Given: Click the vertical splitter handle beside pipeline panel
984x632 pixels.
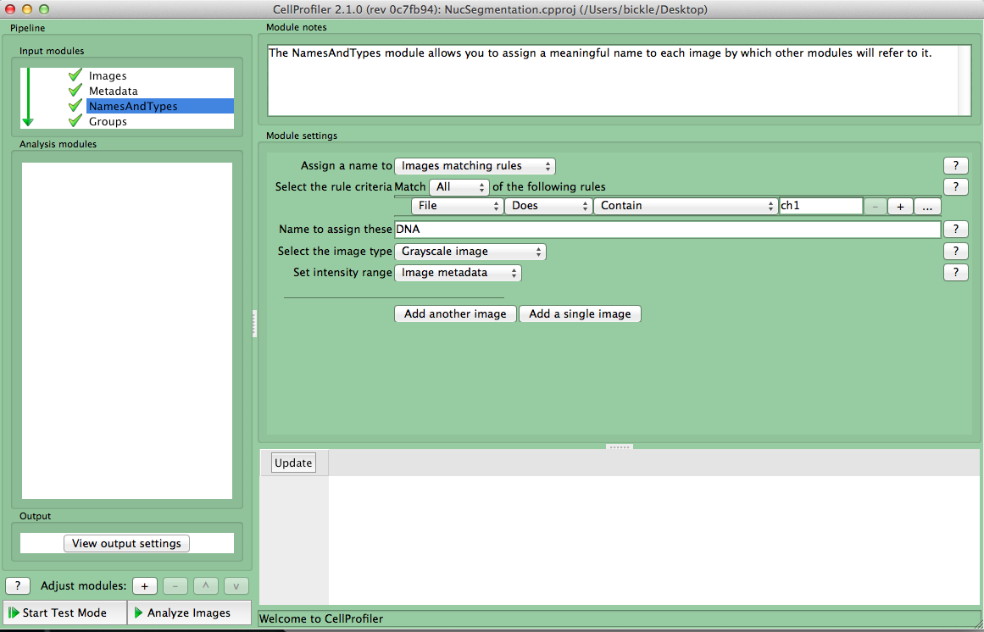Looking at the screenshot, I should pyautogui.click(x=255, y=324).
